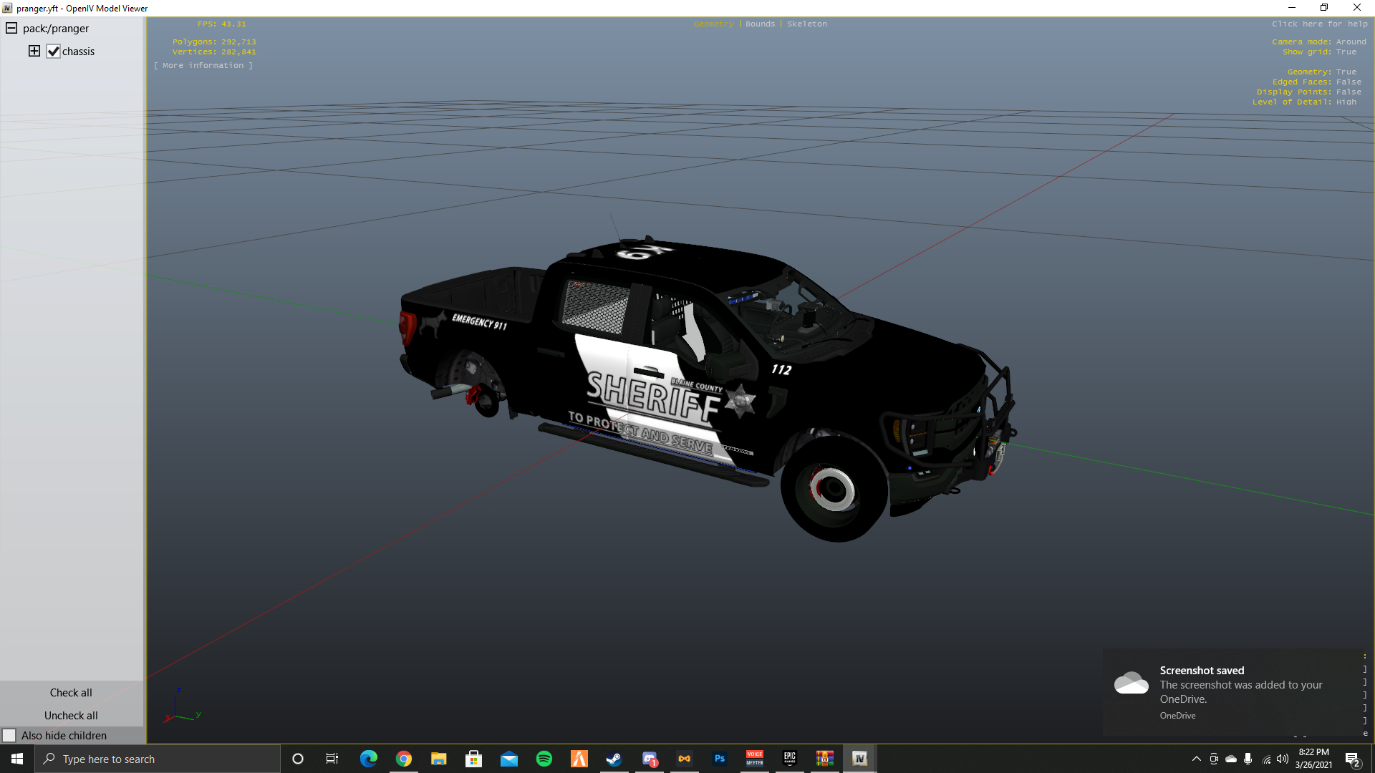Enable Also hide children checkbox
This screenshot has height=773, width=1375.
click(x=9, y=735)
